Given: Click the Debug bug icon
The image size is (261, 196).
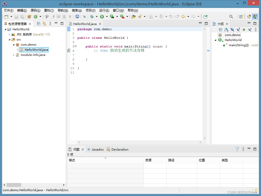Looking at the screenshot, I should (92, 17).
